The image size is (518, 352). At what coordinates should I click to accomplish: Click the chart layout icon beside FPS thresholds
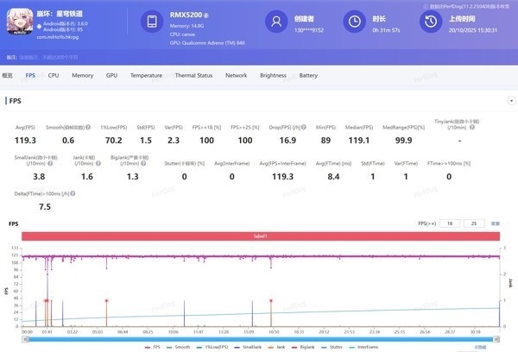495,223
